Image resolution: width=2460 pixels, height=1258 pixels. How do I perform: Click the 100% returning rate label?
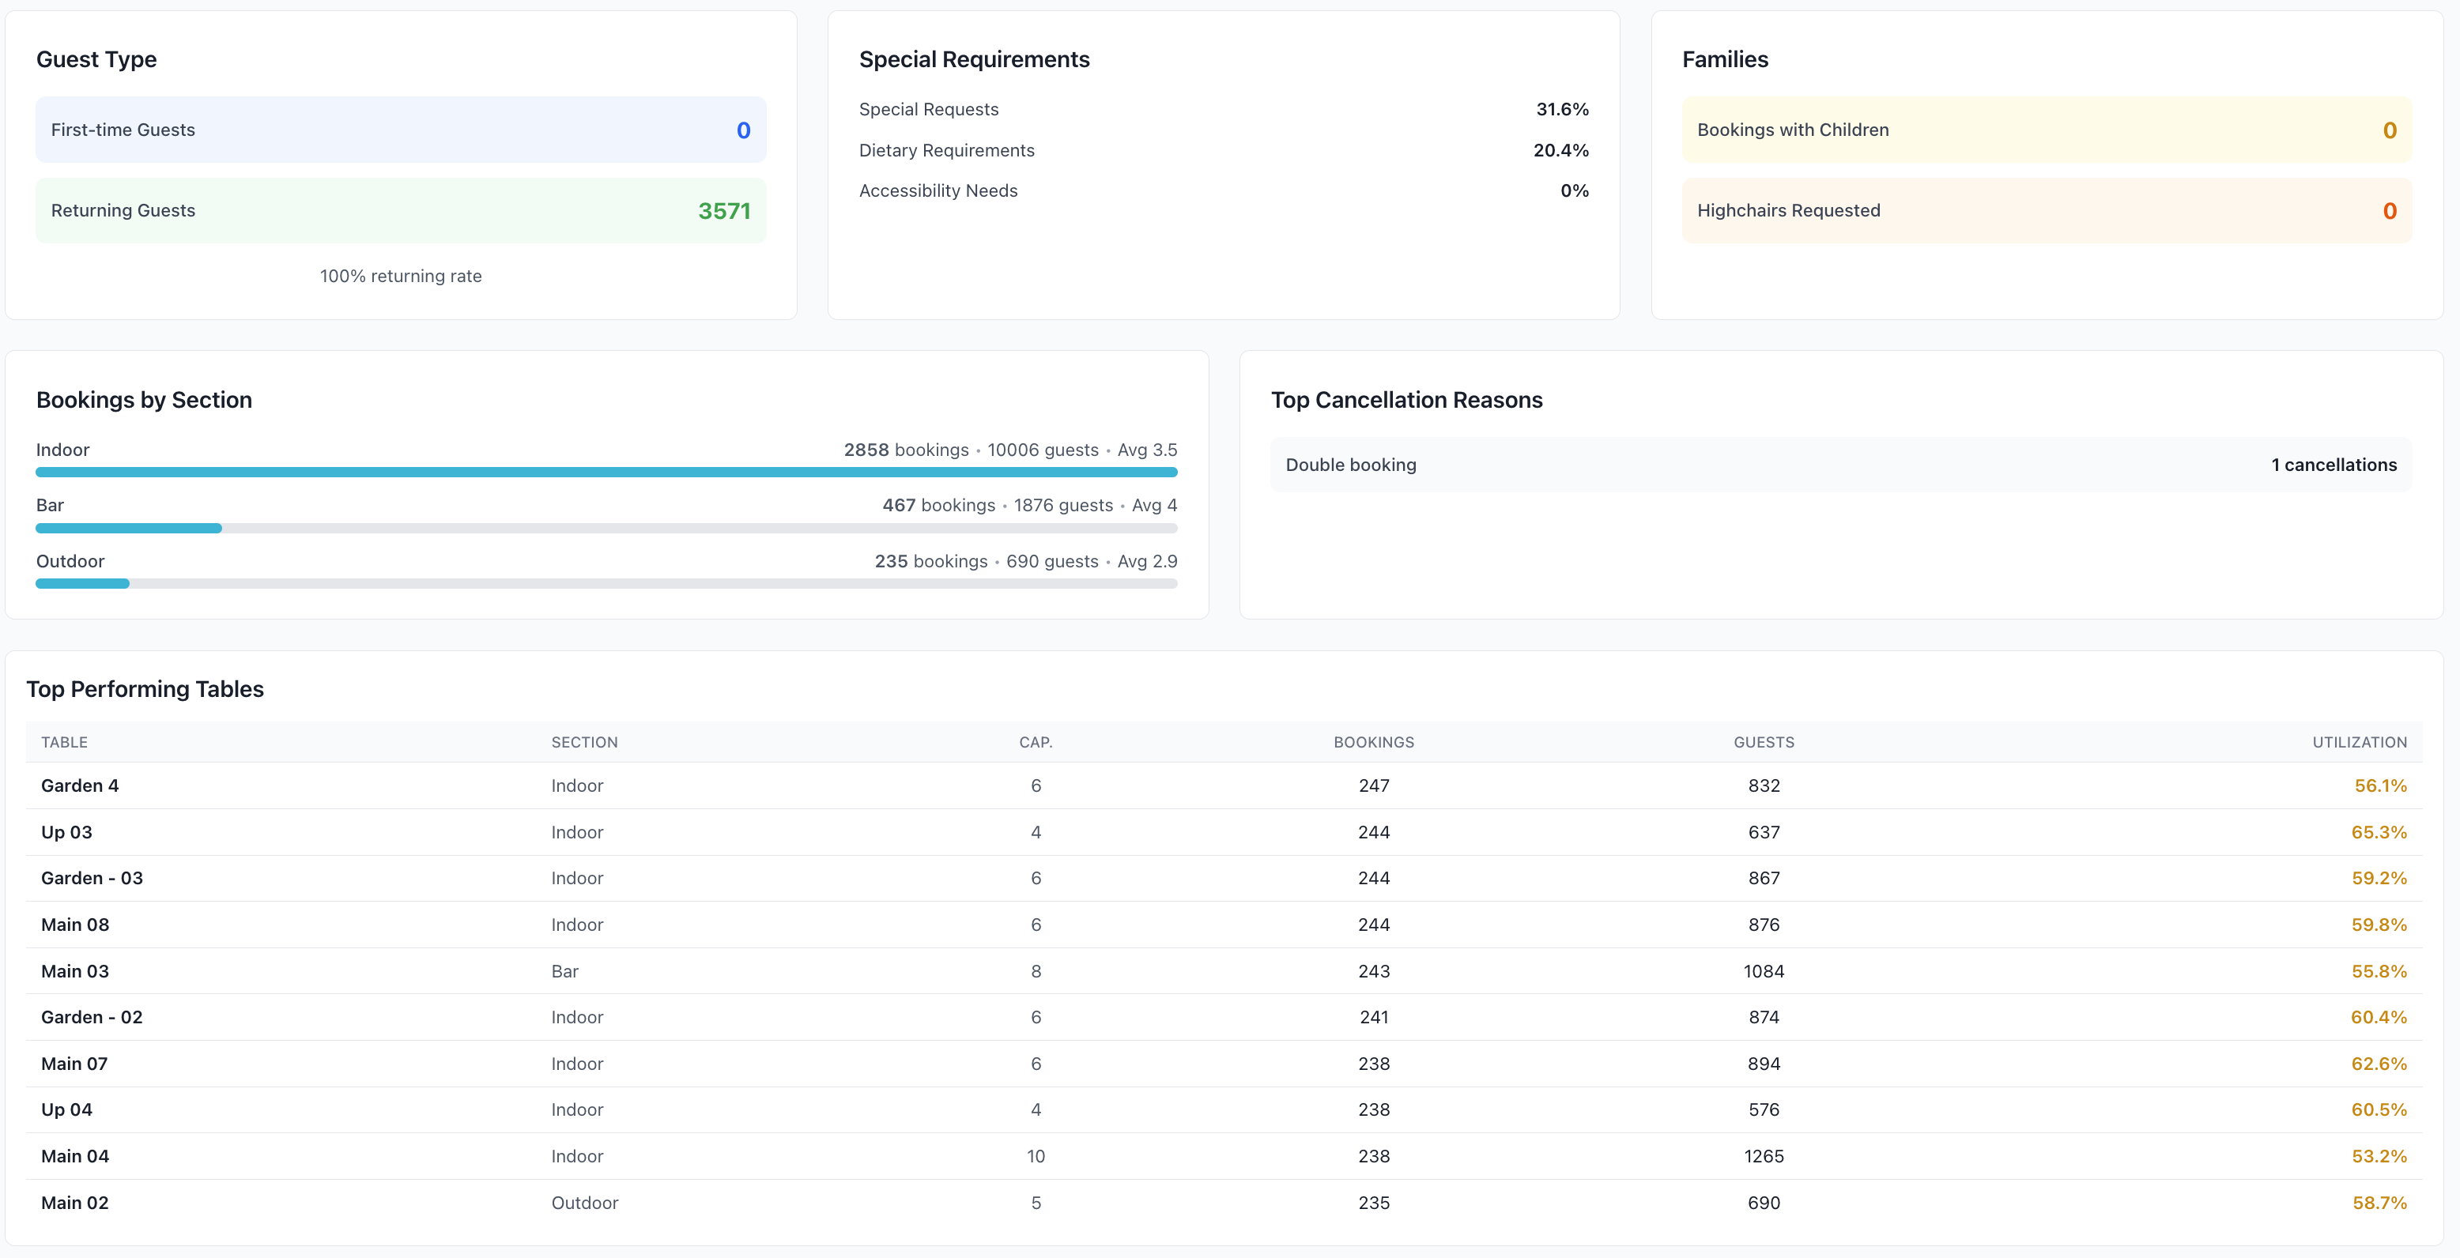pos(400,276)
